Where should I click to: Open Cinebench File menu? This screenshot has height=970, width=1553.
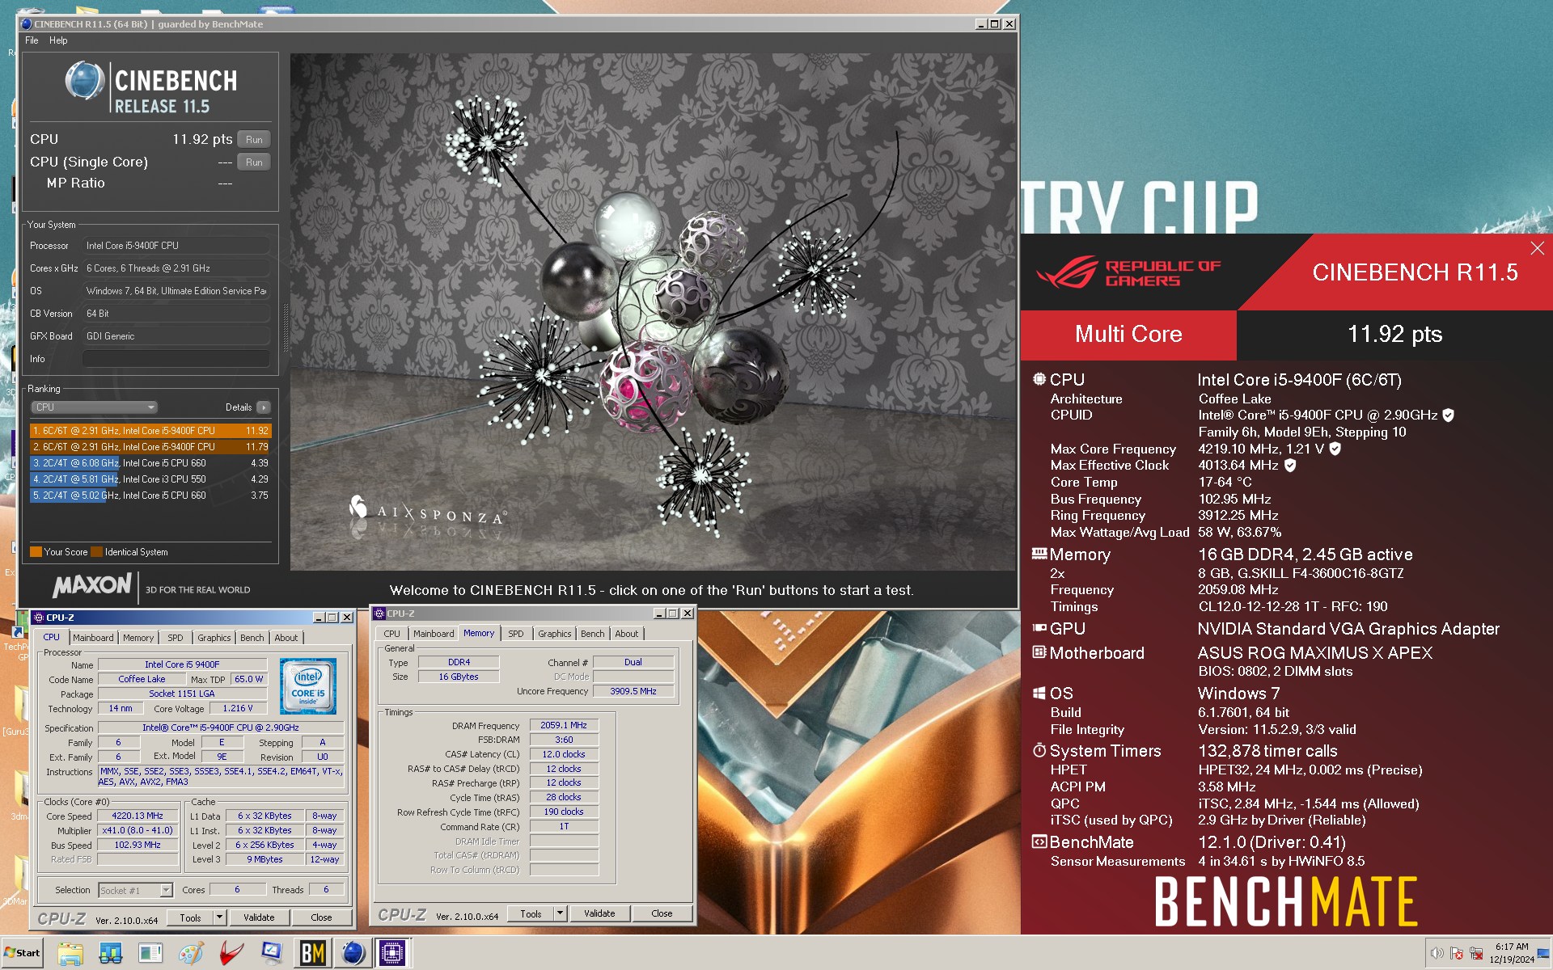click(32, 40)
